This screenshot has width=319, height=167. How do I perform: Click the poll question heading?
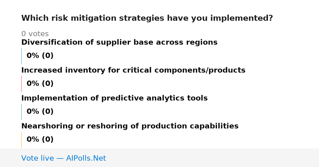pos(147,18)
